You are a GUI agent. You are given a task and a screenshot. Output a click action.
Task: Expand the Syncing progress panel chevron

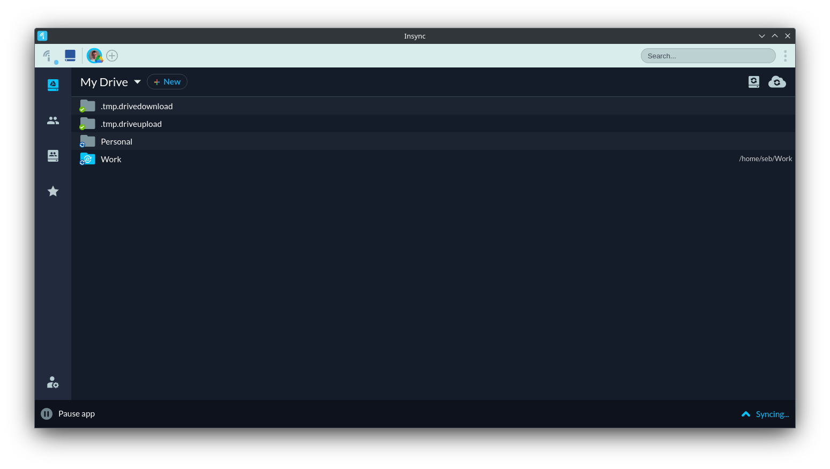coord(746,414)
